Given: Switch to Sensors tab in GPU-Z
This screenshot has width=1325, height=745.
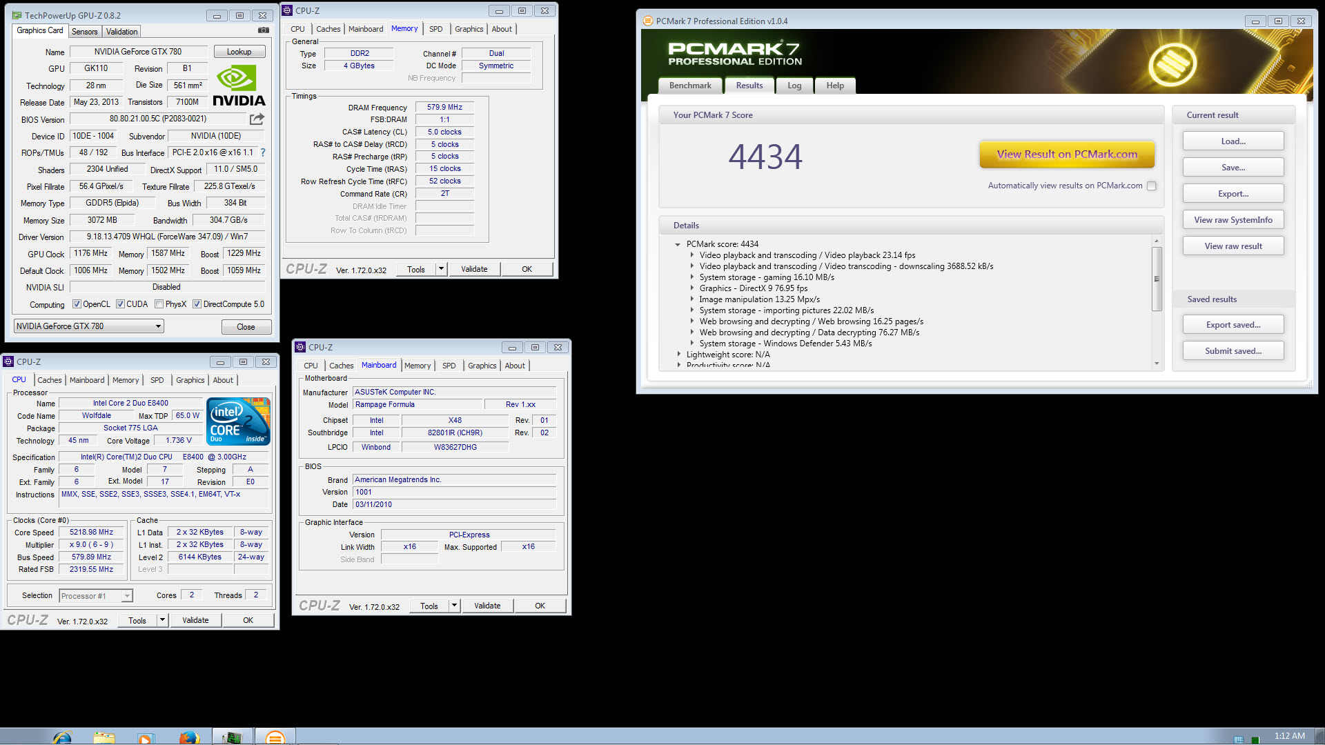Looking at the screenshot, I should (x=84, y=32).
